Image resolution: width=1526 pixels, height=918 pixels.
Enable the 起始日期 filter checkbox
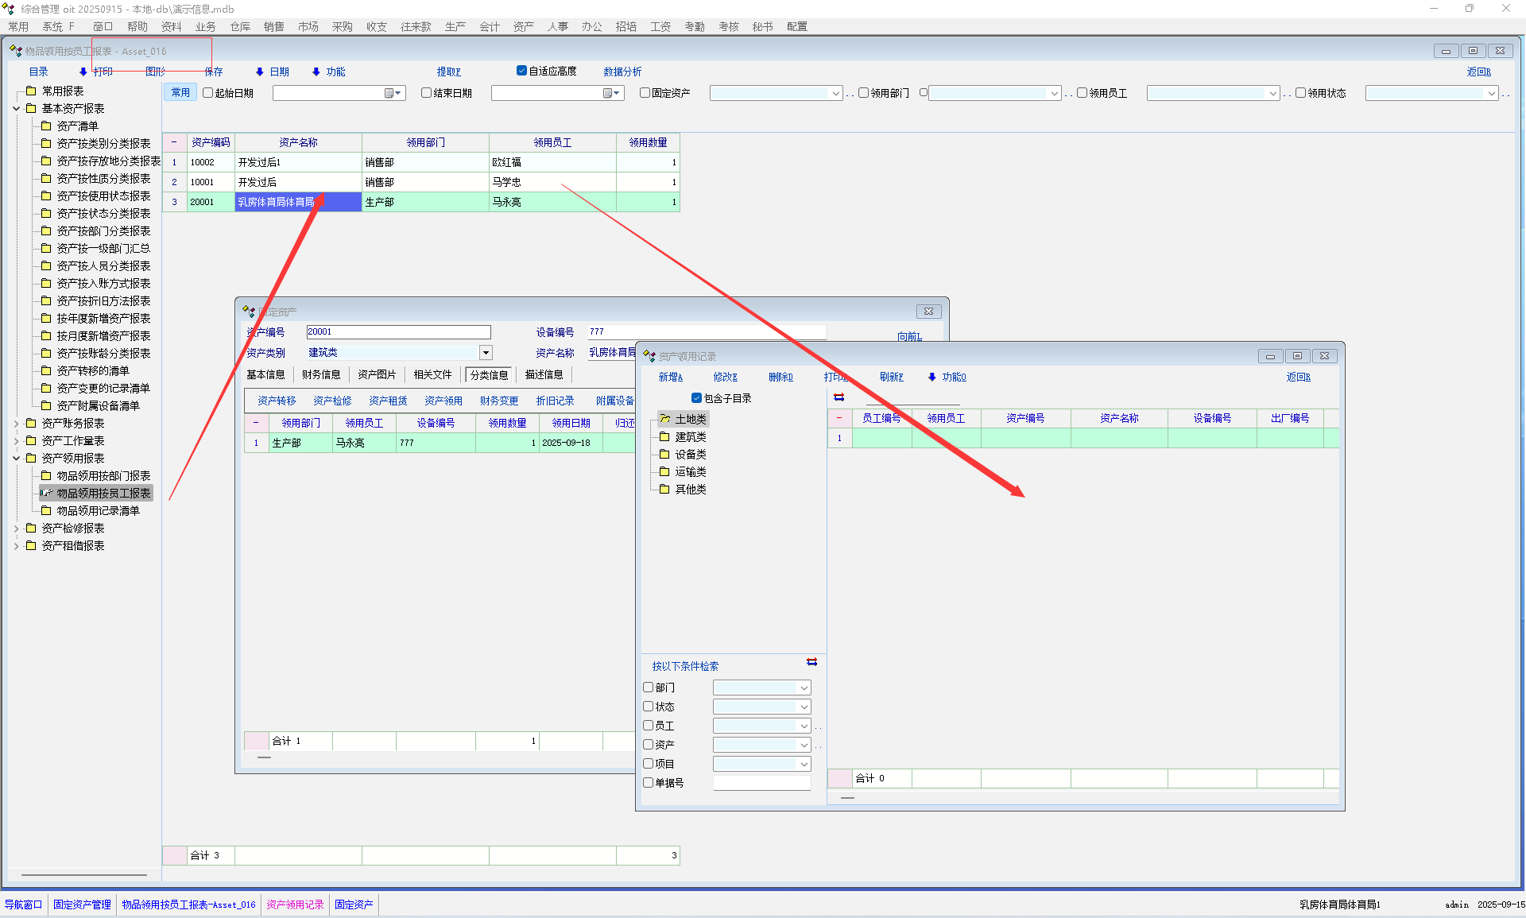[x=207, y=93]
